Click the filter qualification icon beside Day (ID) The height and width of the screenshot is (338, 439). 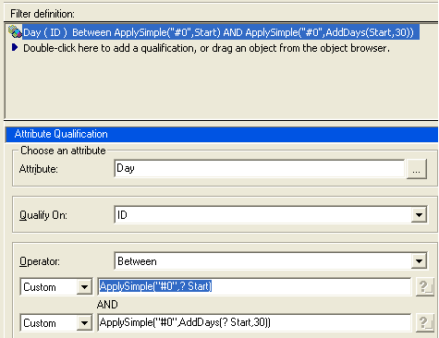tap(15, 31)
